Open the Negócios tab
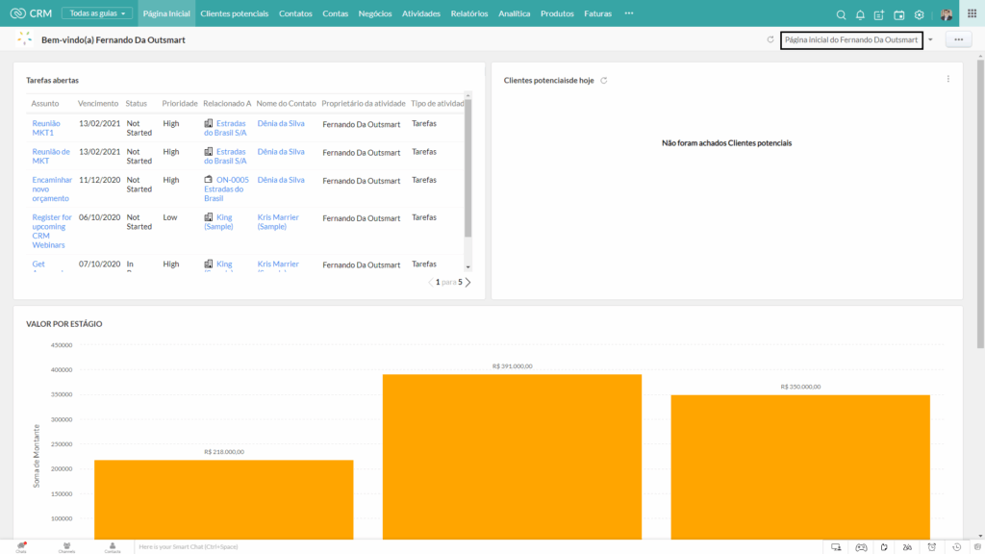This screenshot has width=985, height=554. (x=375, y=13)
